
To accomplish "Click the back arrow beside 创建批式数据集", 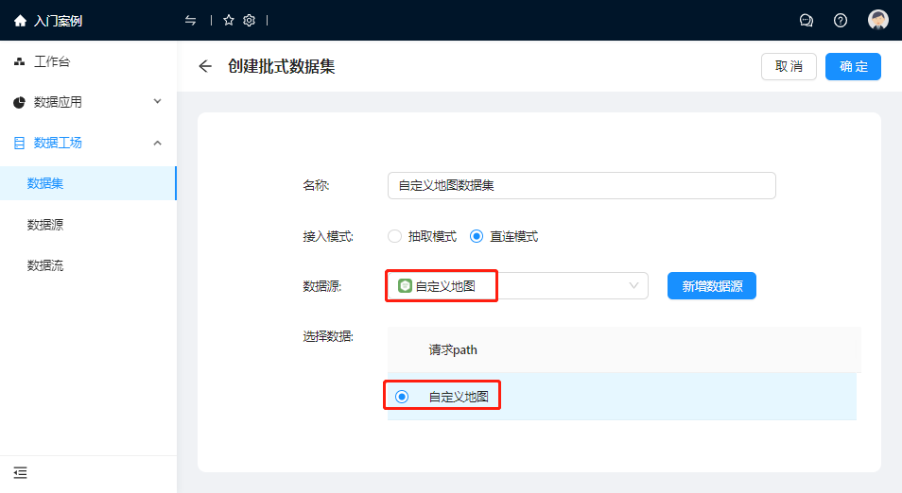I will point(205,66).
